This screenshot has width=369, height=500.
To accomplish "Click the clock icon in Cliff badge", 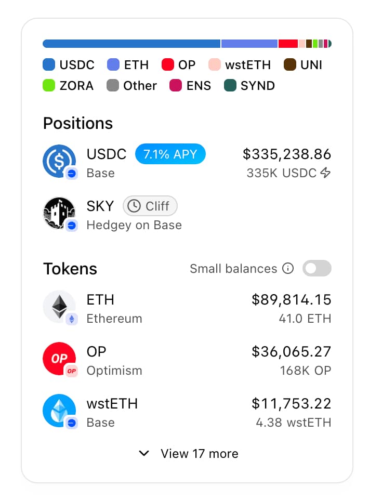I will pos(134,206).
